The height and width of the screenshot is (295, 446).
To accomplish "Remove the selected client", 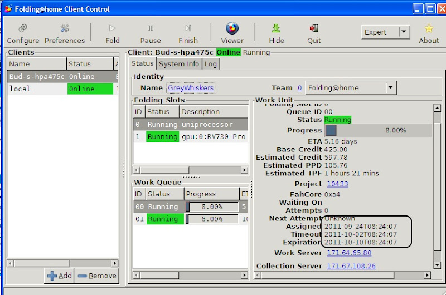I will point(96,276).
